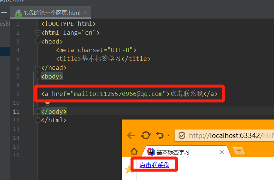274x180 pixels.
Task: Collapse the html tag fold marker
Action: 38,33
